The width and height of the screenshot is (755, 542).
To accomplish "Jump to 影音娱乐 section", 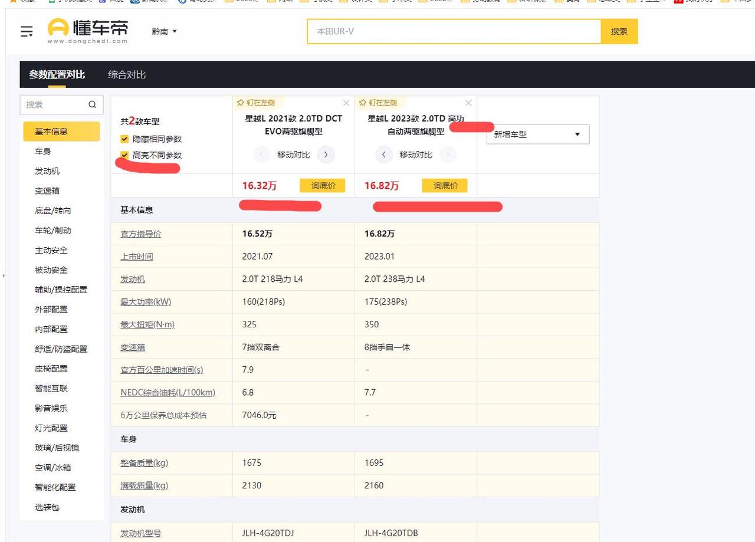I will pyautogui.click(x=51, y=408).
